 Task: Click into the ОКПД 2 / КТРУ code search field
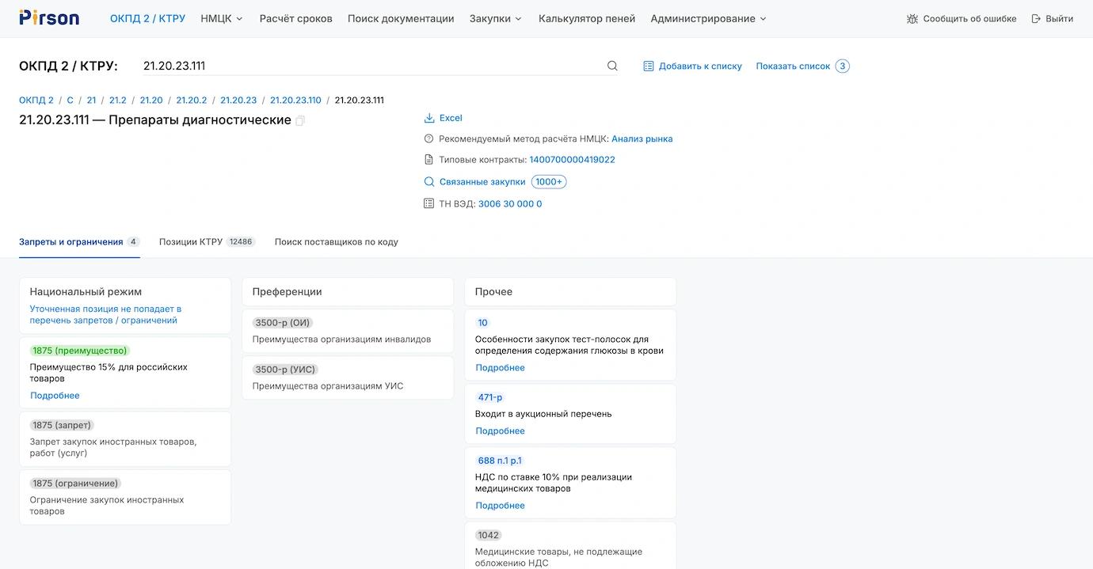[x=364, y=66]
